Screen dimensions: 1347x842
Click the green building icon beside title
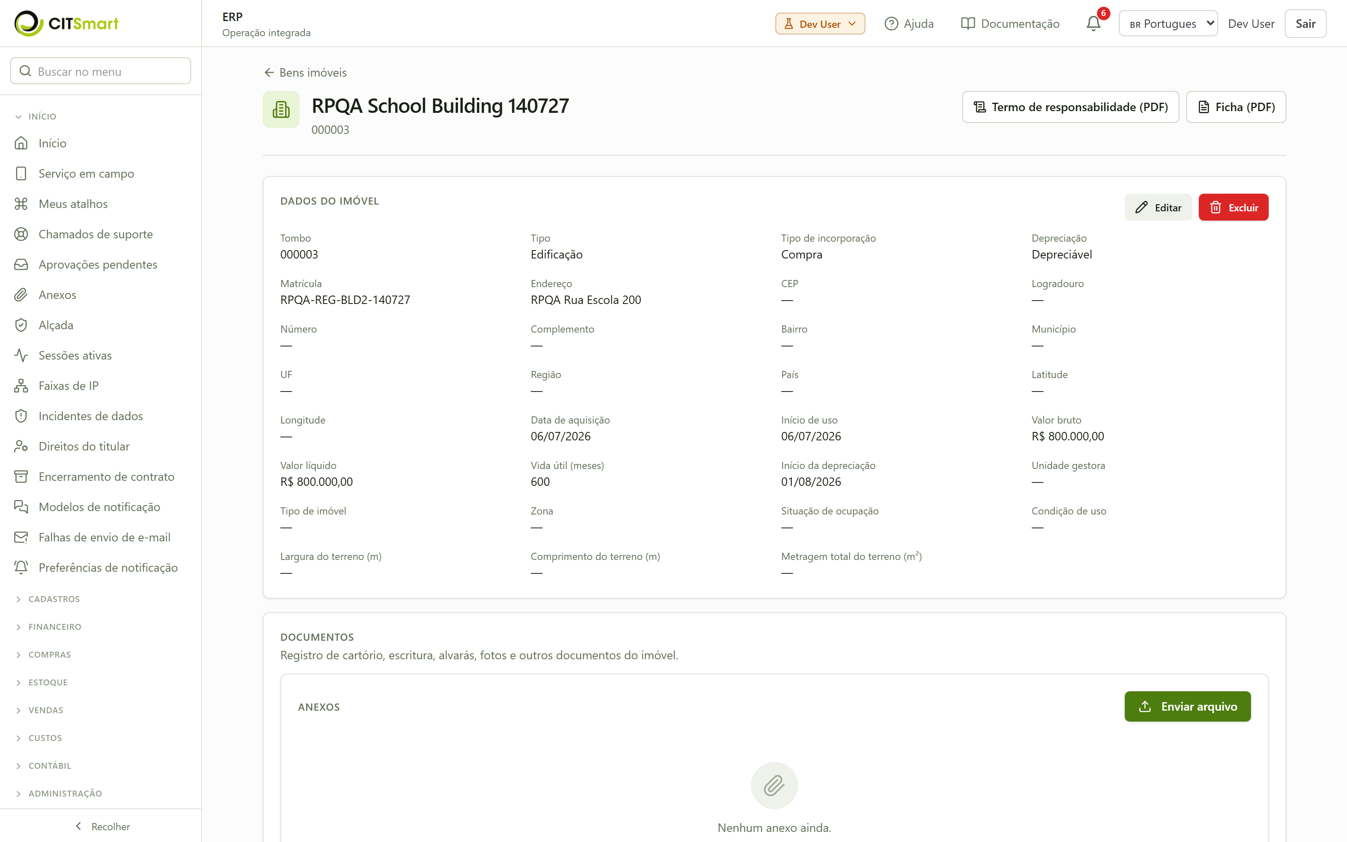[281, 110]
